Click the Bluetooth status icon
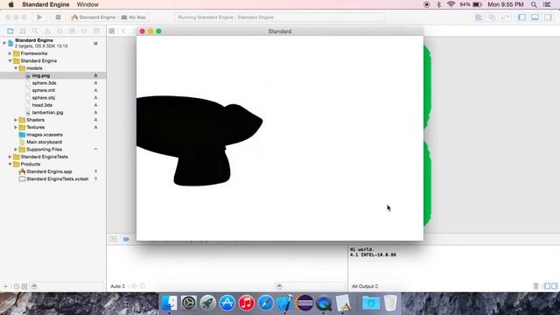This screenshot has height=315, width=560. 439,4
